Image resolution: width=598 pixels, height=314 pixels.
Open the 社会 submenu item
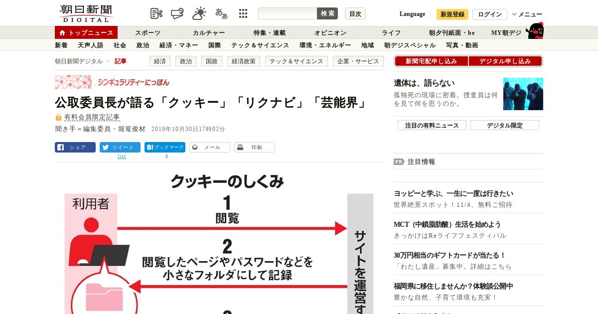coord(120,45)
